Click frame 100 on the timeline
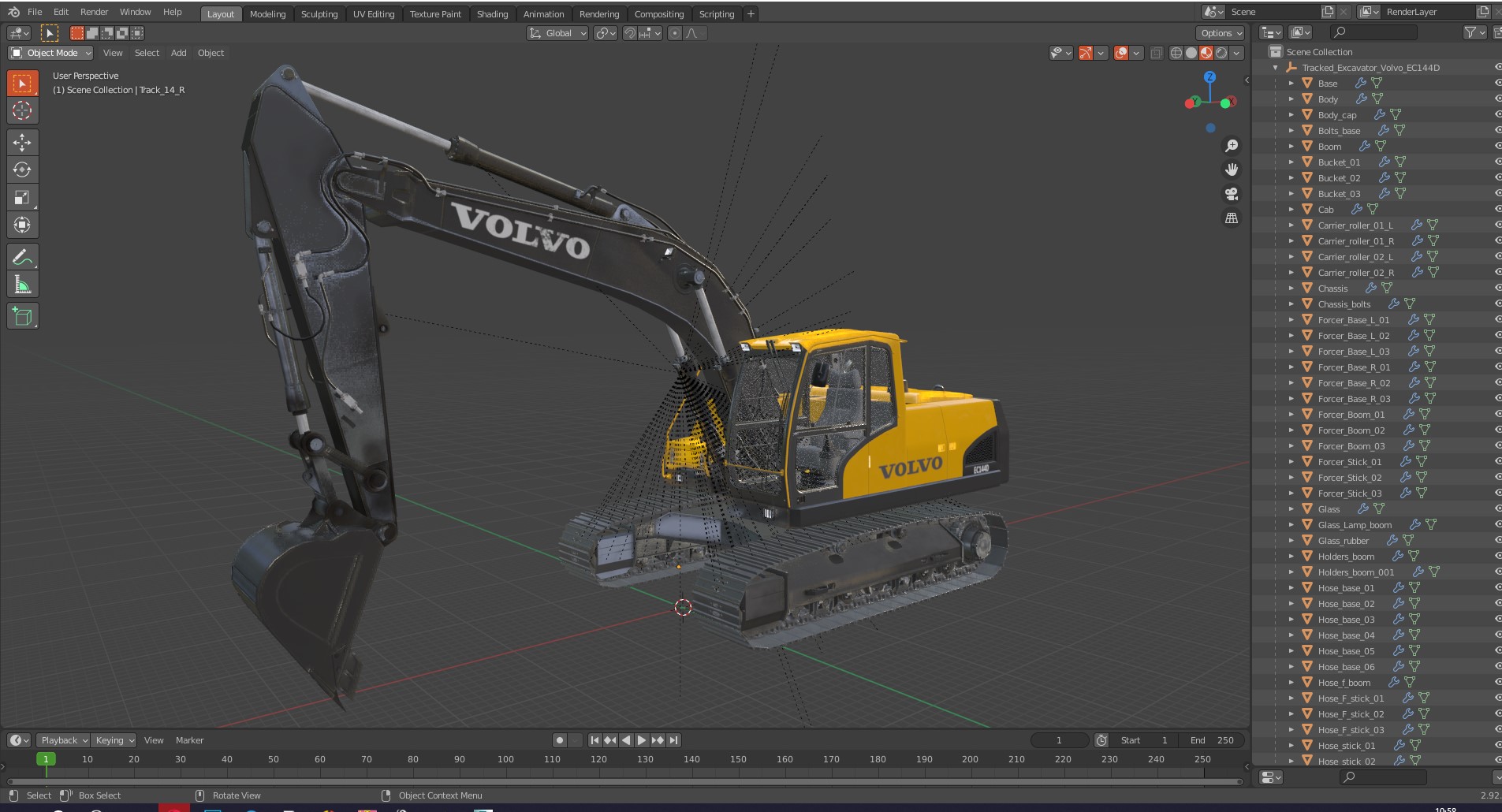The height and width of the screenshot is (812, 1502). click(x=505, y=759)
